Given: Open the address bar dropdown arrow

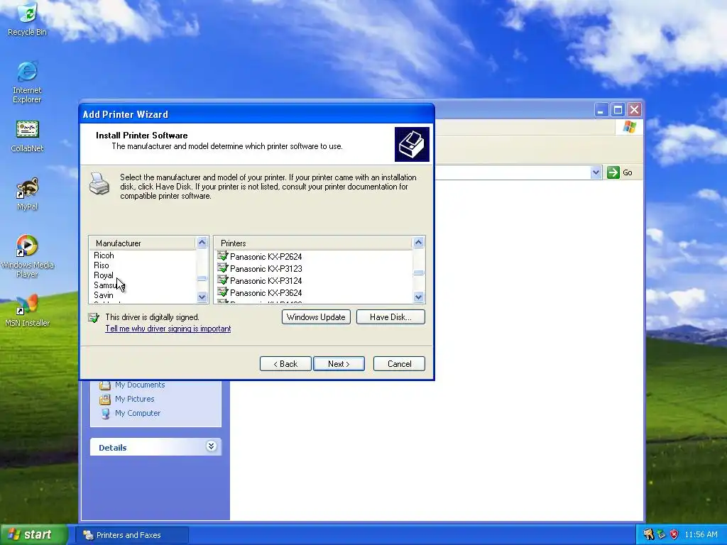Looking at the screenshot, I should (x=596, y=172).
